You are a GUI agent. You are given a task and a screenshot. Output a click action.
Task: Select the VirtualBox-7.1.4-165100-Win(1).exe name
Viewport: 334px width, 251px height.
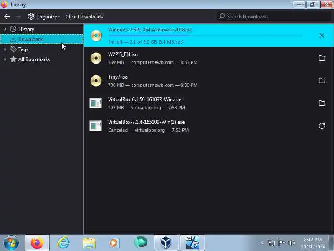(147, 122)
